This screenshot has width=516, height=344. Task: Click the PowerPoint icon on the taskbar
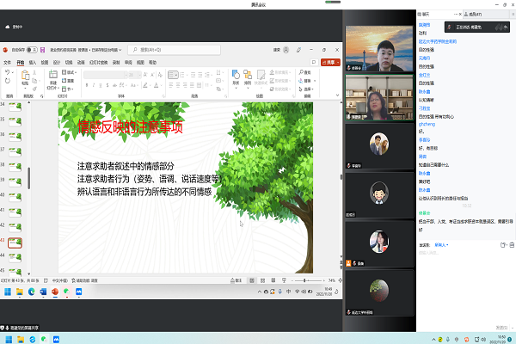54,292
